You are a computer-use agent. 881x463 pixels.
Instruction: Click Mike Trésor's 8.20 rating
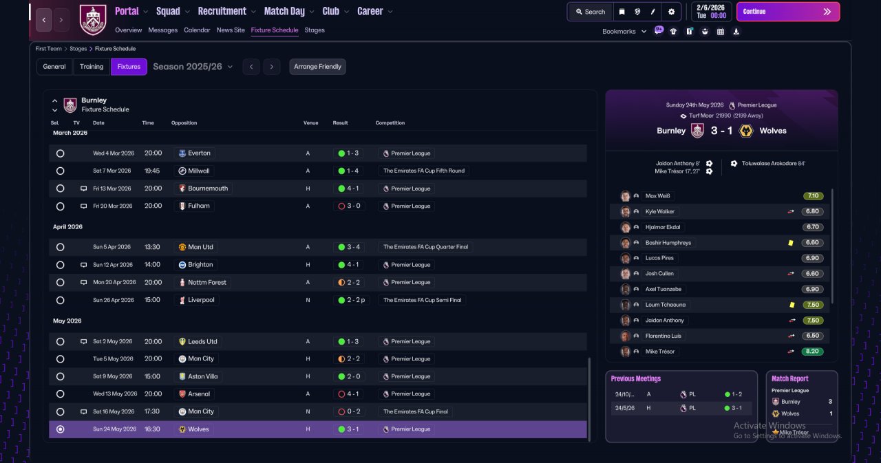click(x=813, y=352)
